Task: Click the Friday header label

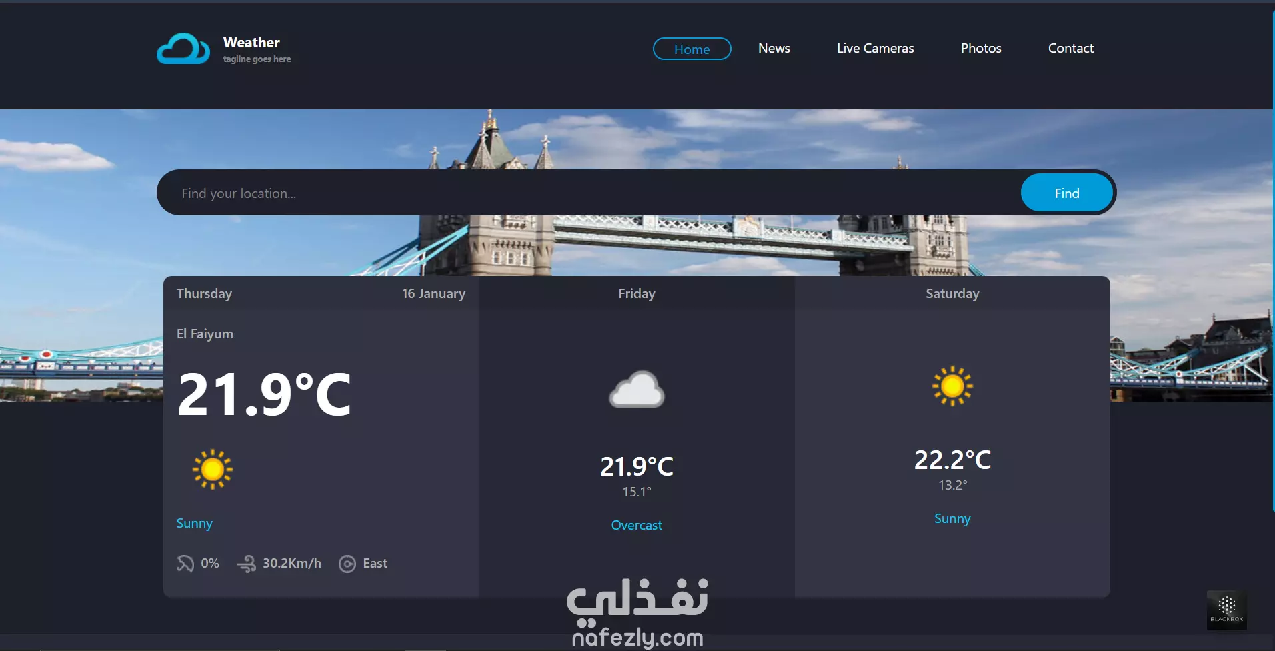Action: (x=637, y=294)
